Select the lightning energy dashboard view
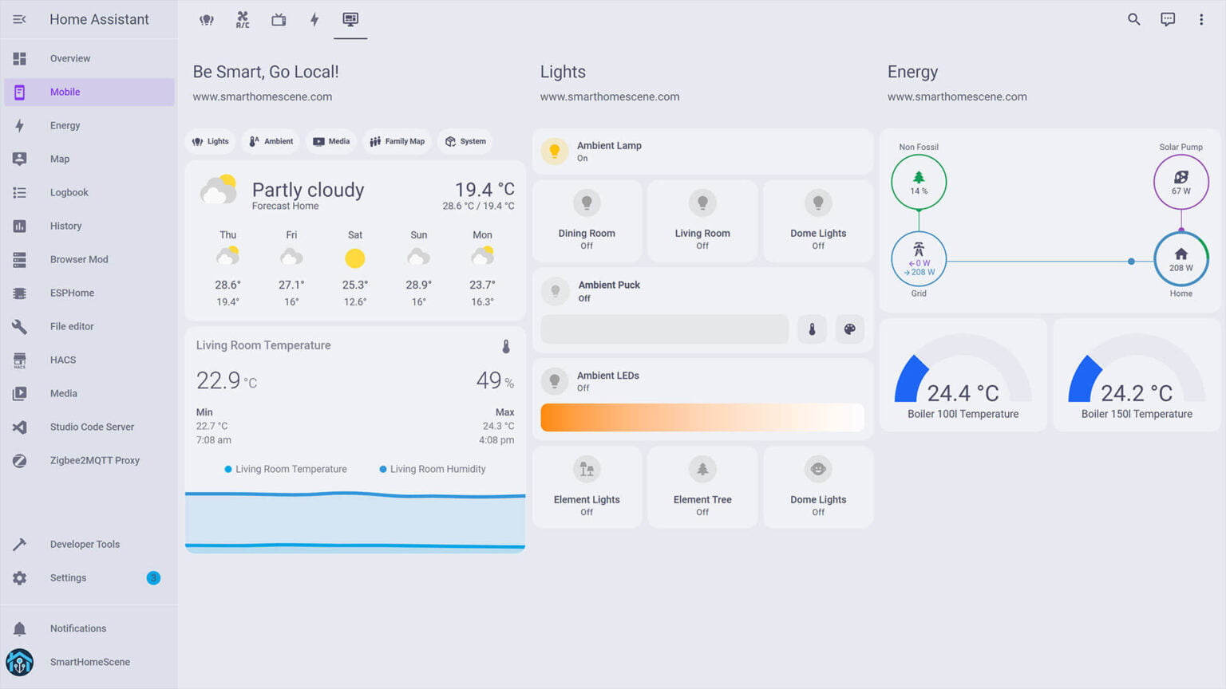The image size is (1226, 689). (x=314, y=19)
